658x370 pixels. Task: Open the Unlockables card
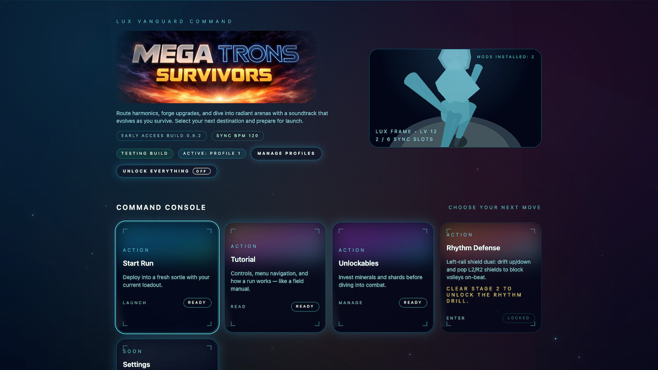(383, 277)
